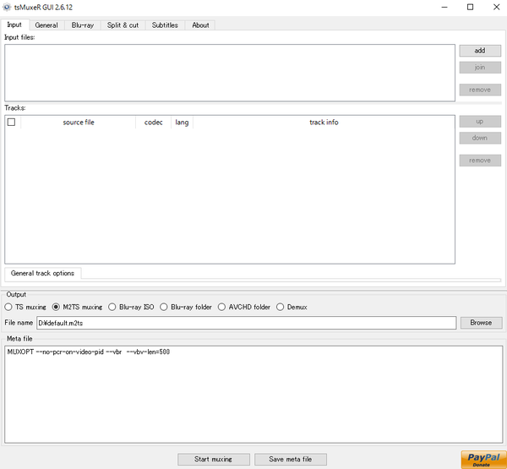The width and height of the screenshot is (507, 469).
Task: Toggle the select-all tracks checkbox
Action: click(x=11, y=122)
